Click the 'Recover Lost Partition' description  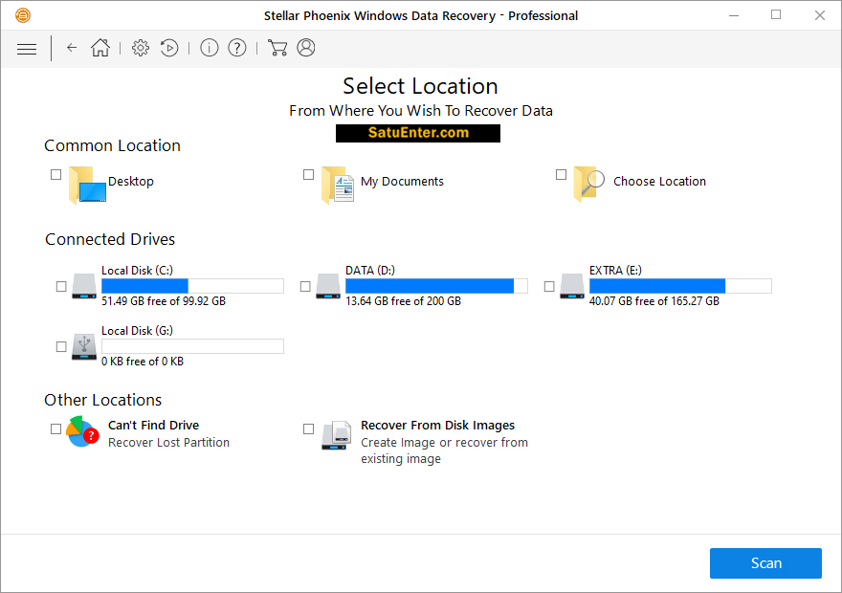[168, 442]
